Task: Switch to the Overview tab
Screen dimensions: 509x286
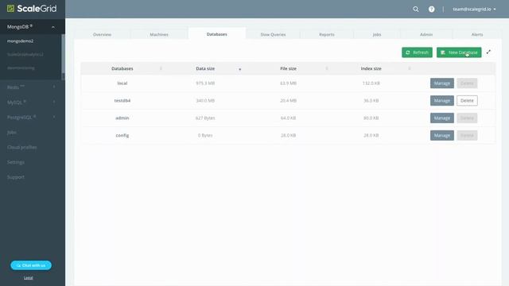Action: tap(103, 34)
